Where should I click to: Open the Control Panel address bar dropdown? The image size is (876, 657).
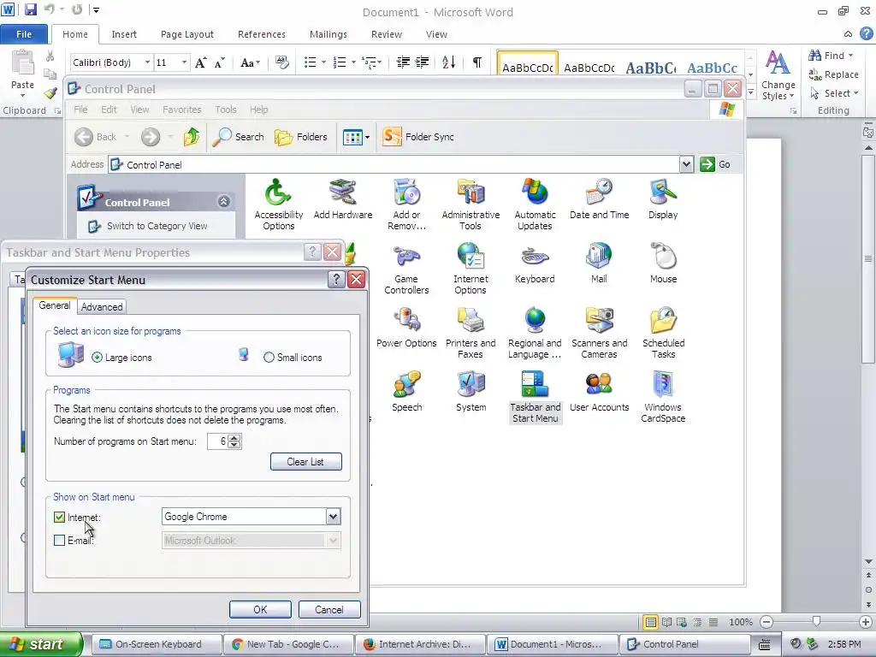pyautogui.click(x=686, y=164)
